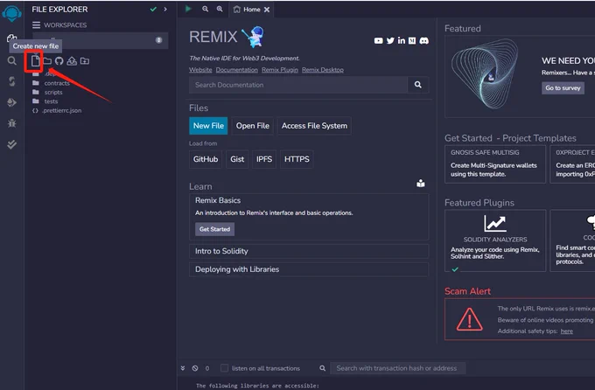This screenshot has width=595, height=390.
Task: Click Go to survey button
Action: pos(563,88)
